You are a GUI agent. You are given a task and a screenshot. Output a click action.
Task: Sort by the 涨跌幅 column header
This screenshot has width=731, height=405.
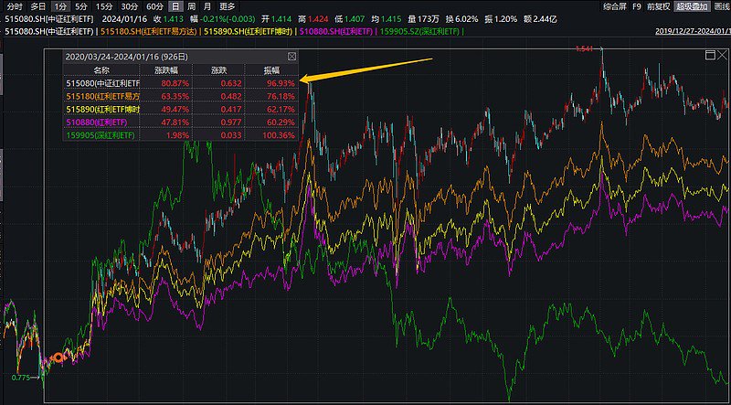[x=166, y=70]
